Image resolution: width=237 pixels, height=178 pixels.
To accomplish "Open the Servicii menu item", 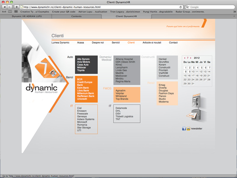I will [116, 43].
